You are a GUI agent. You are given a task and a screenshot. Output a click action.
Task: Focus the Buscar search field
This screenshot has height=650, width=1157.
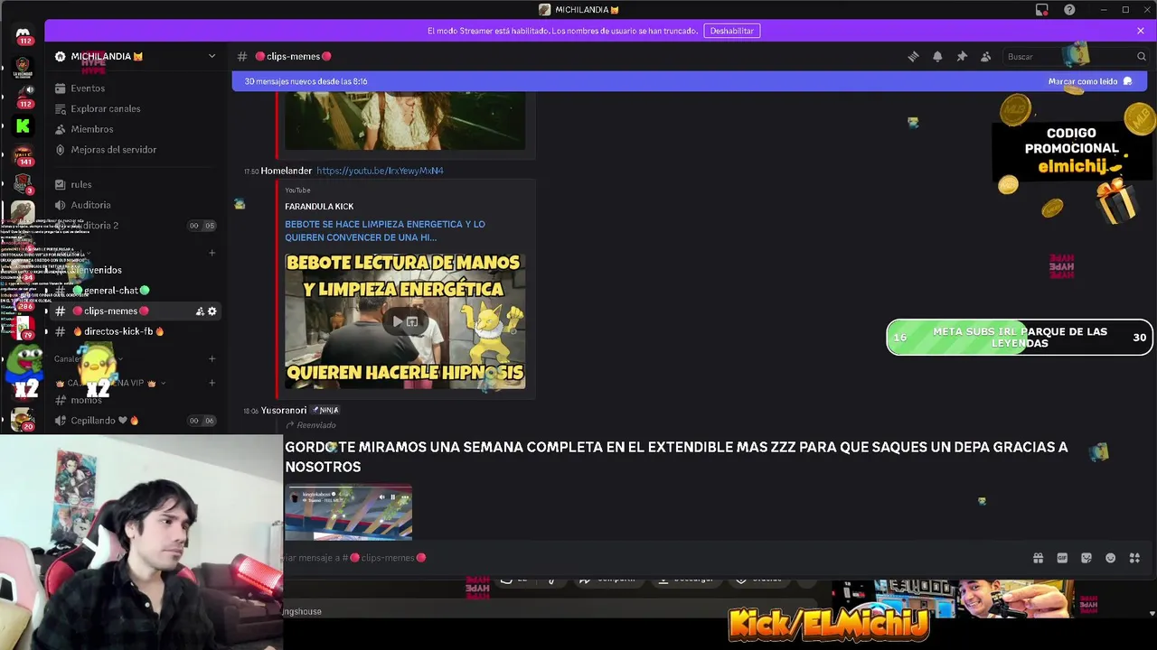point(1075,56)
